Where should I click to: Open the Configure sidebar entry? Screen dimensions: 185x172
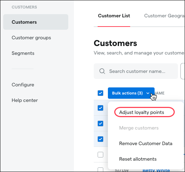tap(23, 85)
